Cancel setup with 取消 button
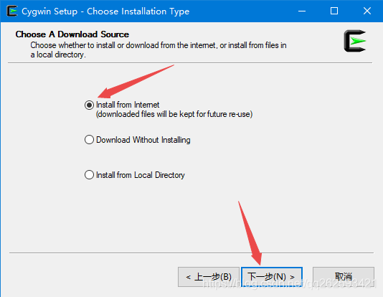The height and width of the screenshot is (297, 383). coord(343,277)
